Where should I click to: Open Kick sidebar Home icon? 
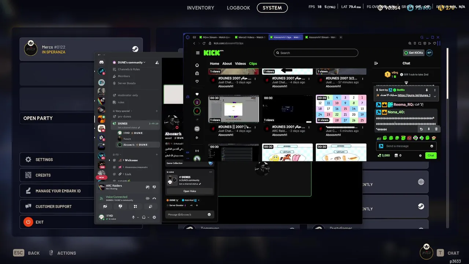[x=197, y=65]
